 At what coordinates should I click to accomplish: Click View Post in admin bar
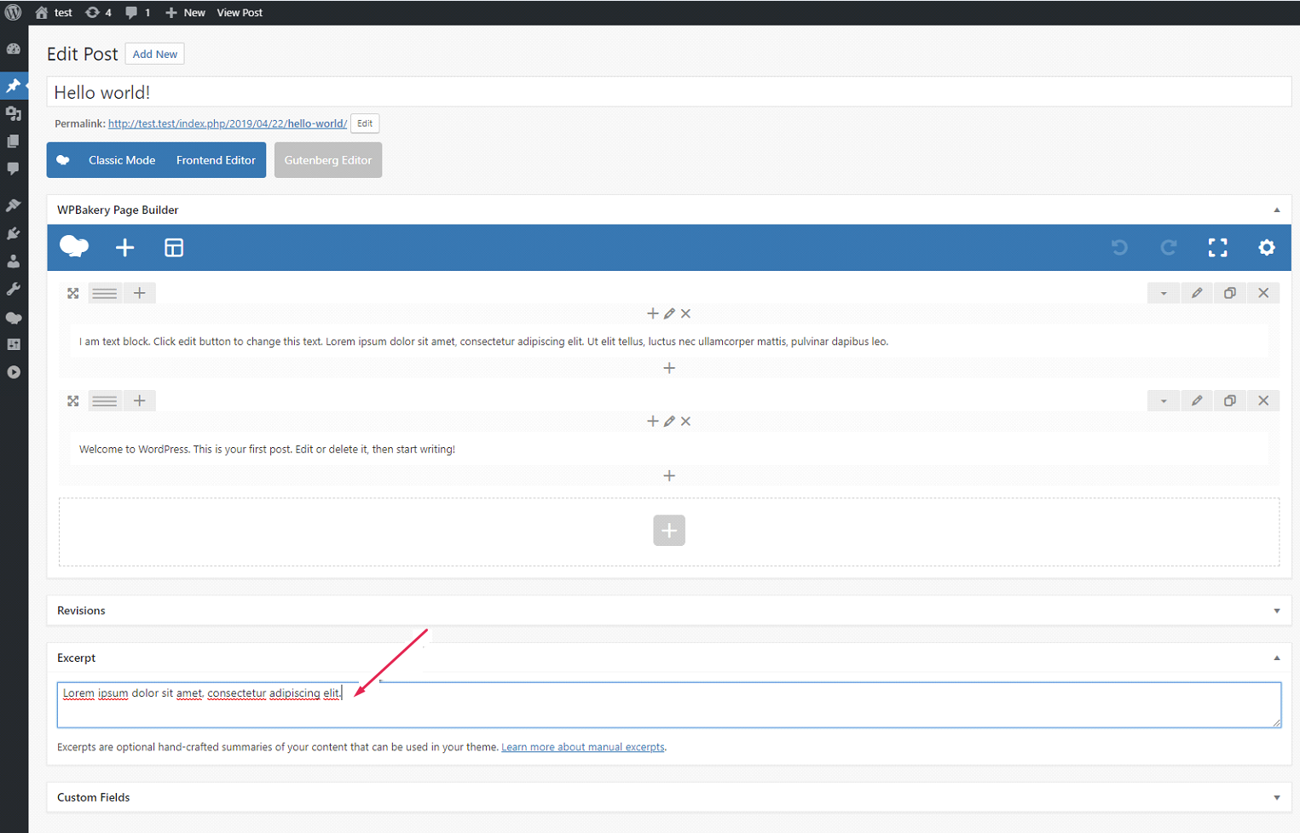240,13
